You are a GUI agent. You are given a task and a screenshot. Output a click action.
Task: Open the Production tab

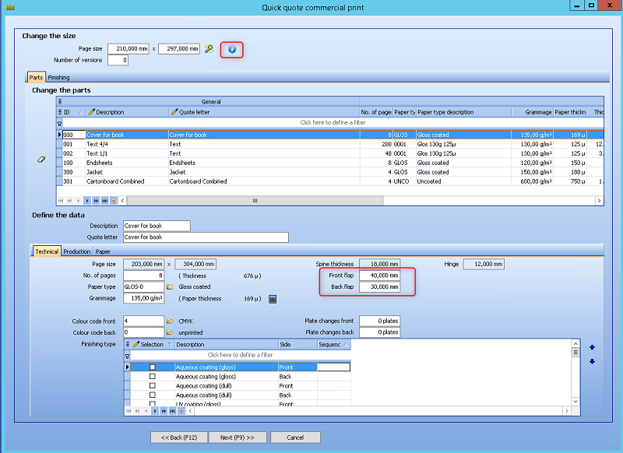(x=77, y=251)
